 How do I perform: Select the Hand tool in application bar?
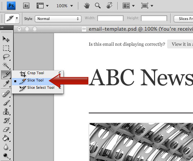87,6
